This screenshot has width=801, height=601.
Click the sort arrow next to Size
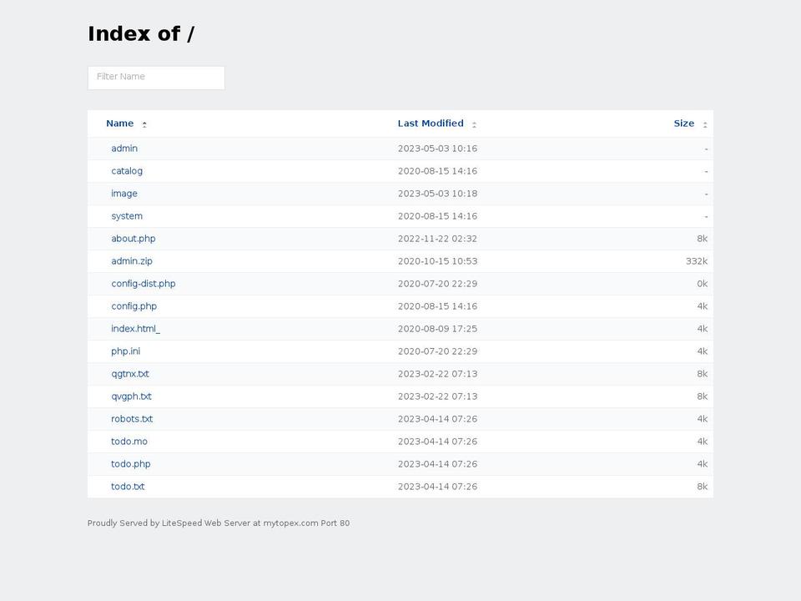click(x=705, y=124)
